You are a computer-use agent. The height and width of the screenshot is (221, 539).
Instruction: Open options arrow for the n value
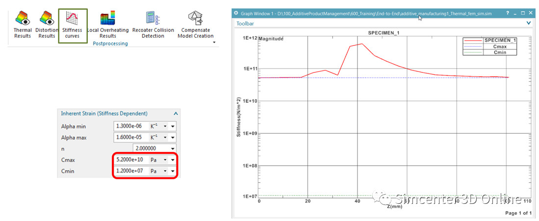[x=173, y=148]
